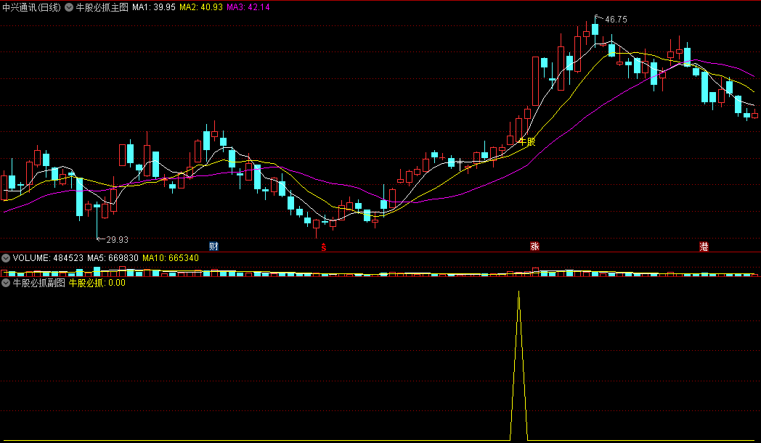Viewport: 761px width, 443px height.
Task: Select the VOLUME: 484523 reading
Action: (48, 258)
